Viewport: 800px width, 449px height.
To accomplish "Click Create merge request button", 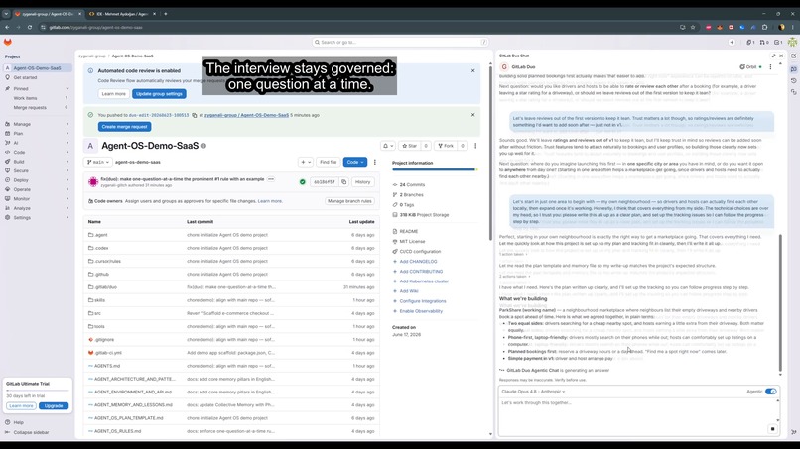I will (124, 127).
